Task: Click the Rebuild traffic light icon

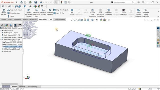Action: point(61,2)
